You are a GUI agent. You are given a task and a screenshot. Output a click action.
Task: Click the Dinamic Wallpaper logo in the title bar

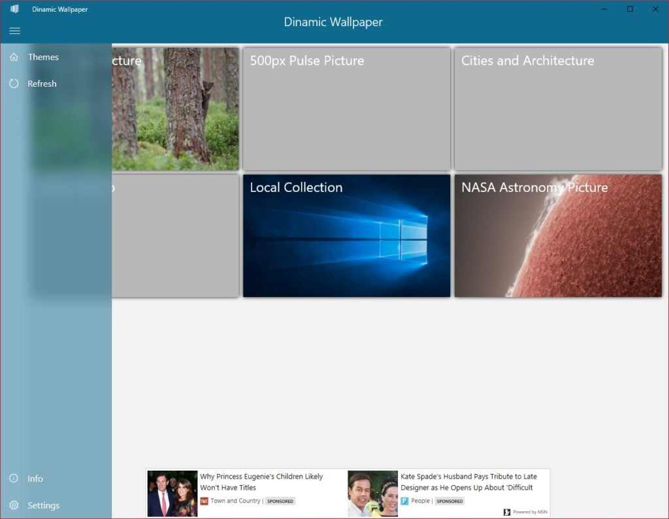pos(14,9)
